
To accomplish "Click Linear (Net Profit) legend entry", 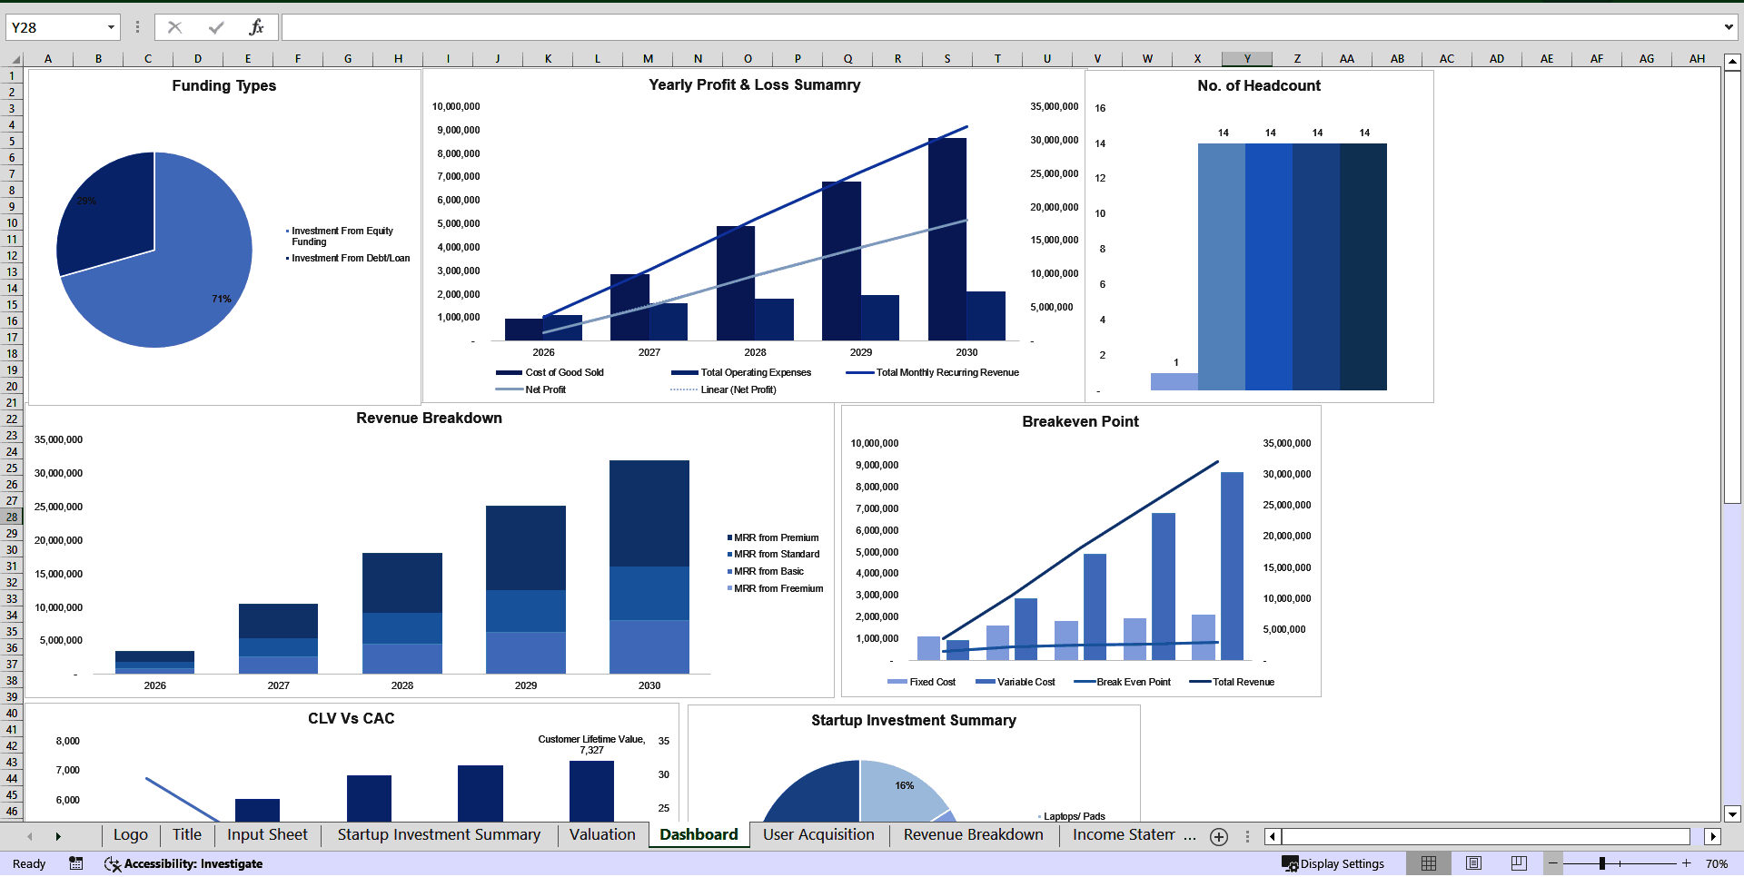I will point(724,389).
